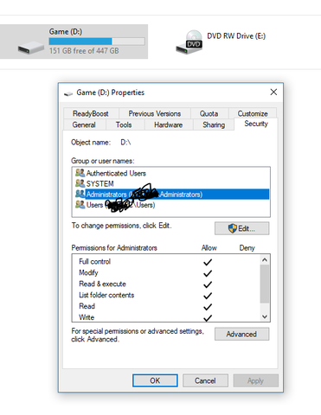This screenshot has width=321, height=415.
Task: Open Advanced security settings
Action: [241, 334]
